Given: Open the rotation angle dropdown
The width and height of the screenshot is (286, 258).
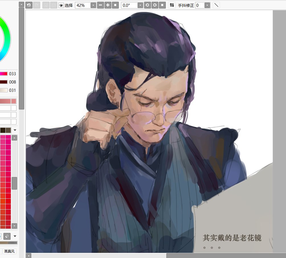Looking at the screenshot, I should coord(140,5).
